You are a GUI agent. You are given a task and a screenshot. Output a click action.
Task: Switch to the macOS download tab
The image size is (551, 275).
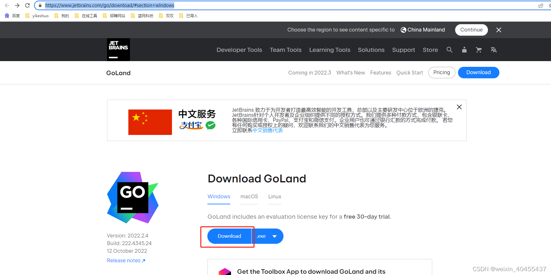[249, 197]
